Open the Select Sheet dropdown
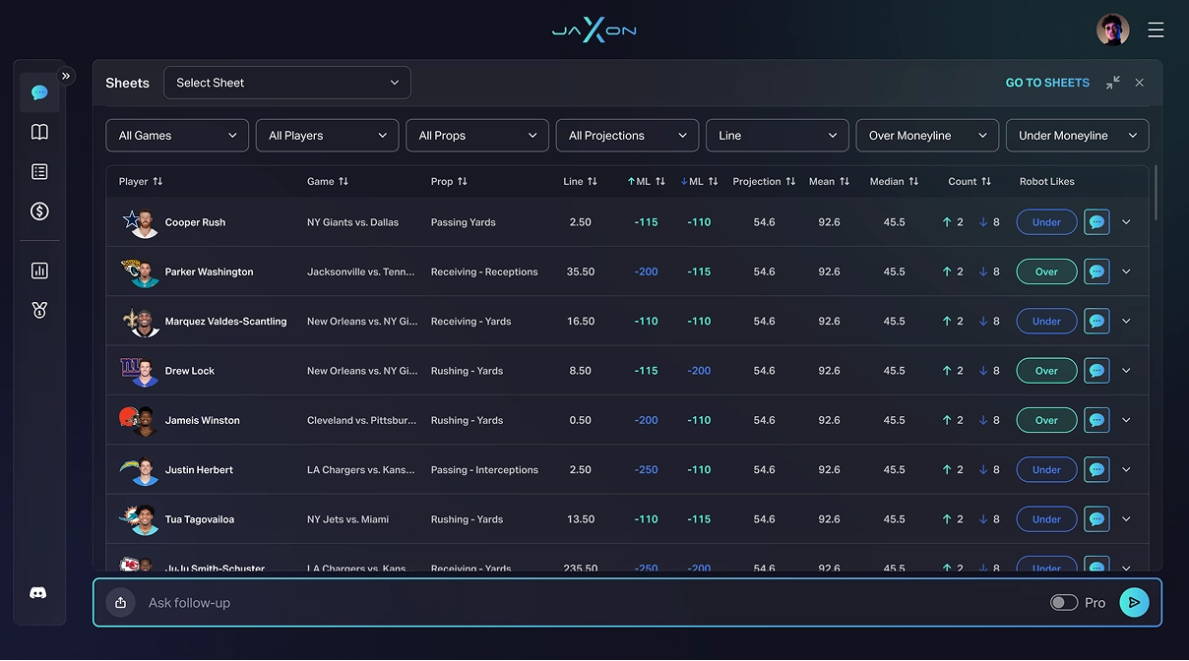Viewport: 1189px width, 661px height. click(286, 83)
